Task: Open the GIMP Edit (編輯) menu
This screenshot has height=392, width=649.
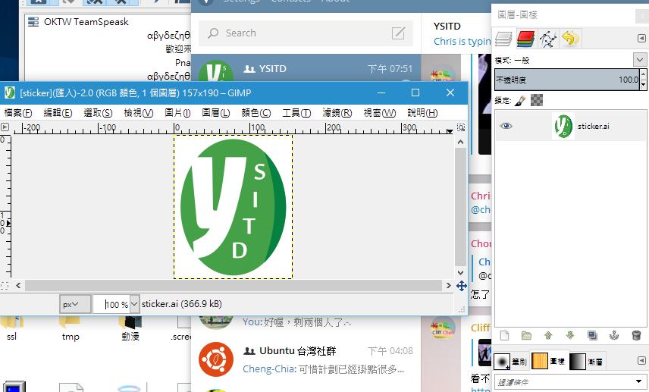Action: point(58,112)
